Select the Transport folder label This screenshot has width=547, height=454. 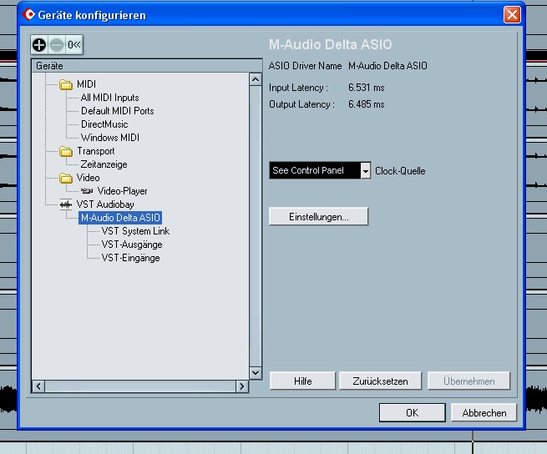(95, 151)
